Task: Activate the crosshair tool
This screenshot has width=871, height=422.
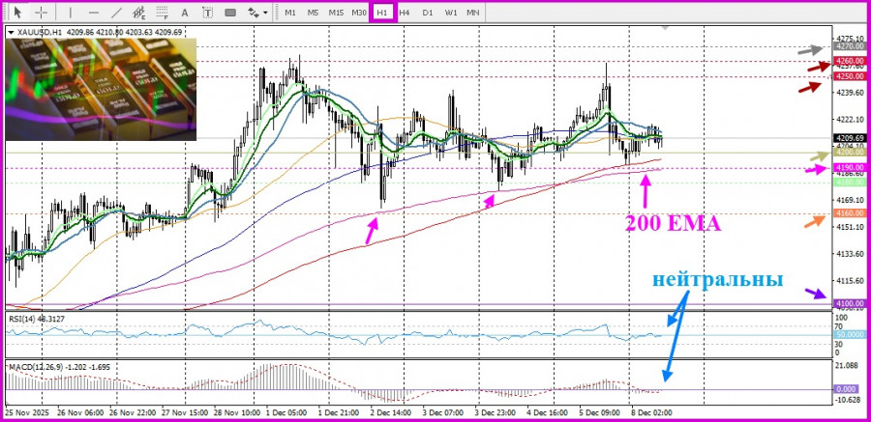Action: (42, 13)
